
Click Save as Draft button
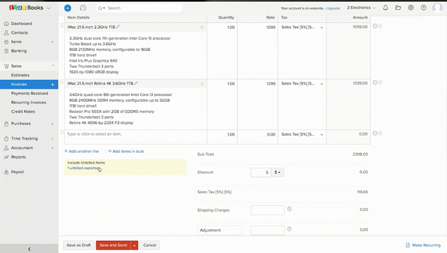(78, 245)
